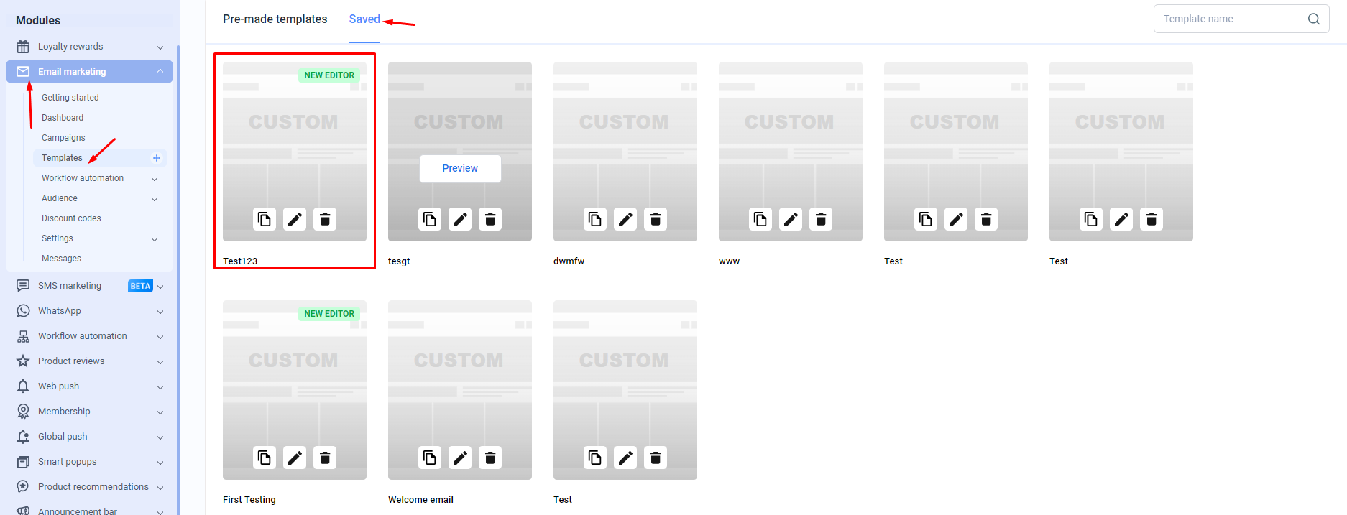The width and height of the screenshot is (1347, 515).
Task: Duplicate the Test123 template
Action: 265,219
